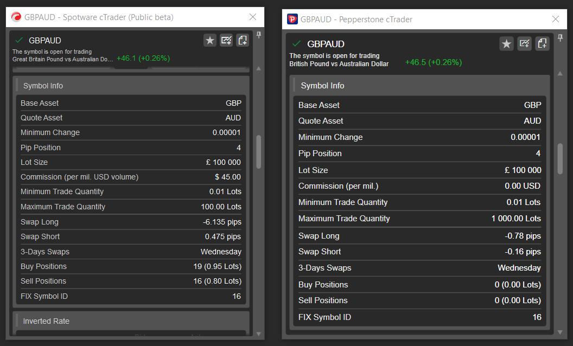Click the Pepperstone logo icon
The height and width of the screenshot is (346, 573).
292,19
